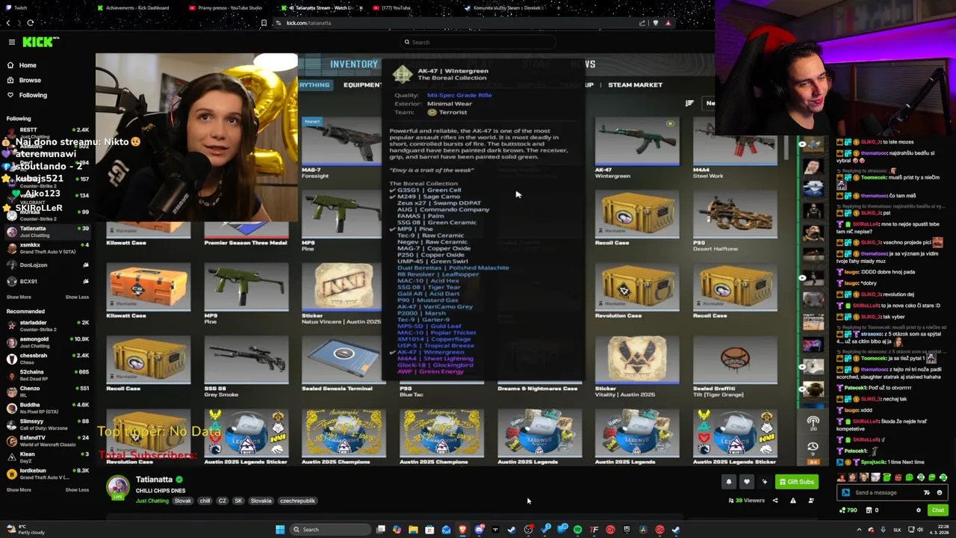Follow channel with the heart button

click(x=746, y=482)
